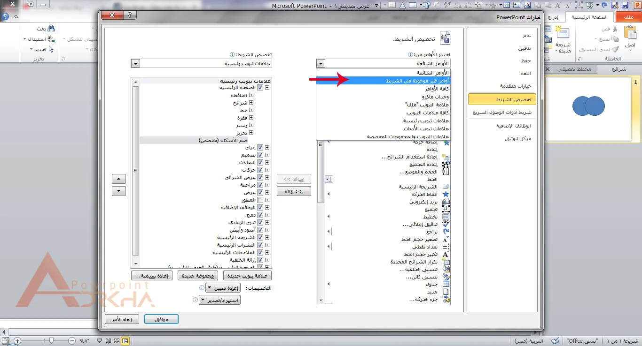The height and width of the screenshot is (346, 642).
Task: Select أوامر غير موجودة في الشريط from list
Action: coord(384,81)
